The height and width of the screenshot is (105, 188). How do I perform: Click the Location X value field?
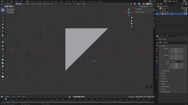pyautogui.click(x=176, y=49)
